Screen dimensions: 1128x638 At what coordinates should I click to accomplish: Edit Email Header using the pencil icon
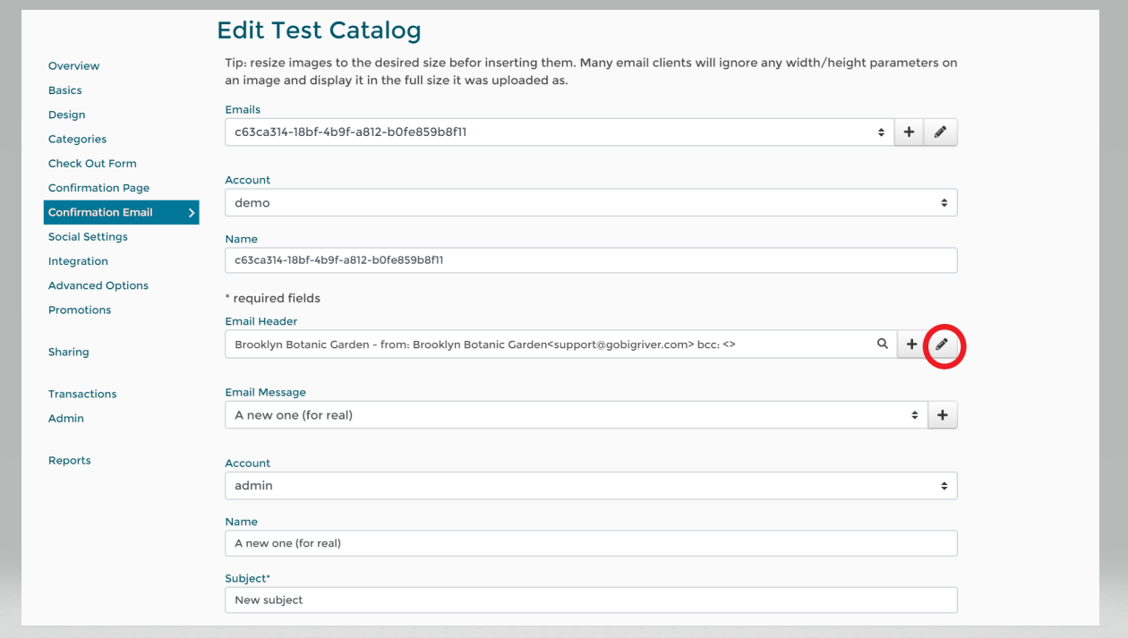point(942,345)
